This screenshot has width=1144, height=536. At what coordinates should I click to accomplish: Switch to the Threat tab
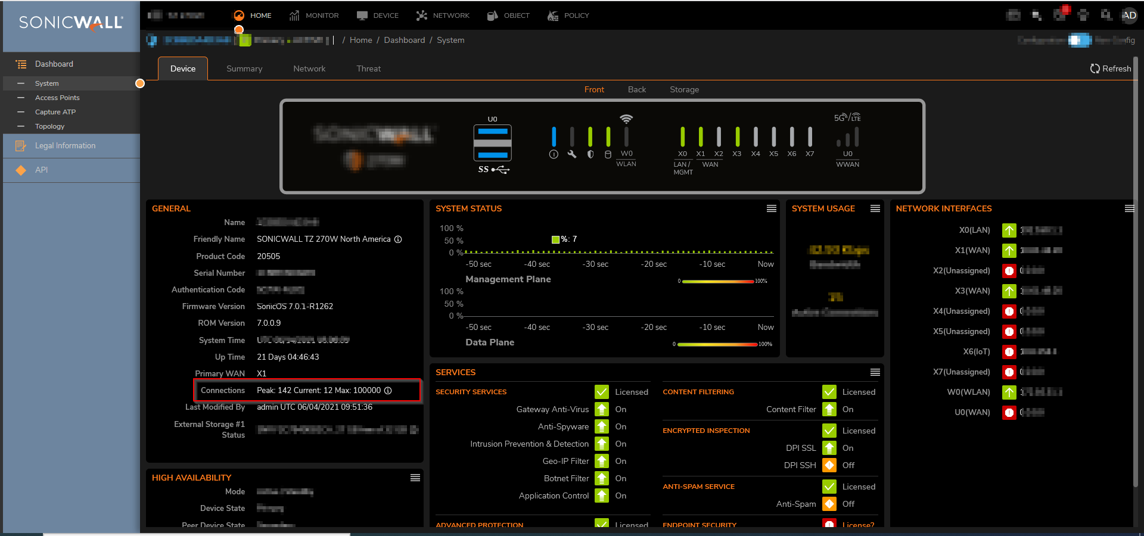tap(369, 68)
